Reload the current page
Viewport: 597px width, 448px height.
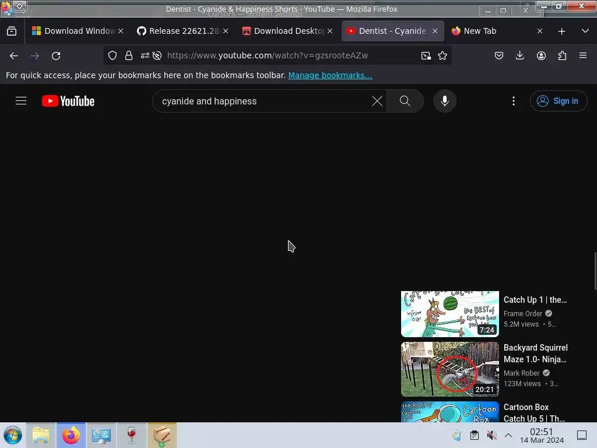click(56, 55)
